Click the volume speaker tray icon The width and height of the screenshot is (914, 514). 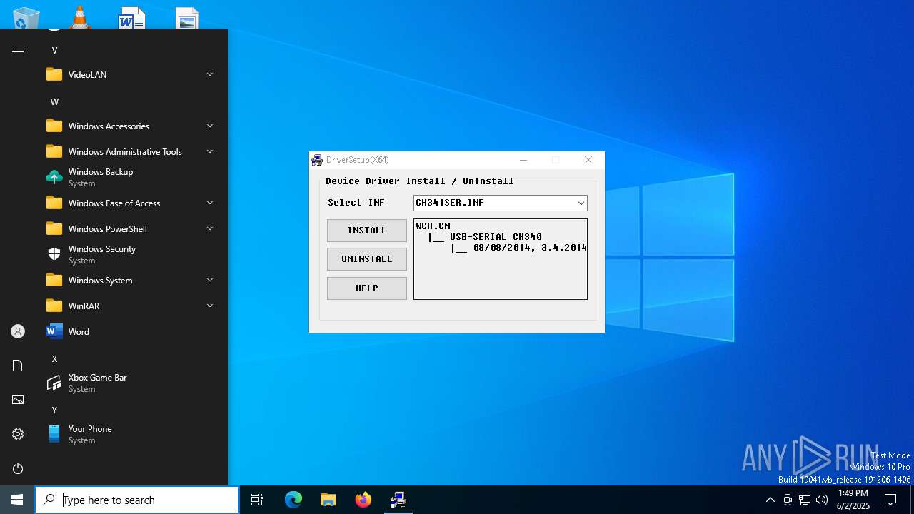[822, 500]
